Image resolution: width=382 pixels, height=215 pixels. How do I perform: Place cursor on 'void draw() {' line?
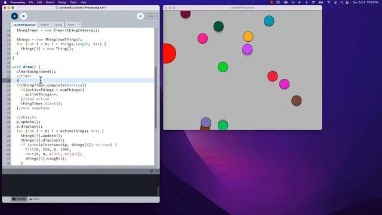(x=26, y=67)
